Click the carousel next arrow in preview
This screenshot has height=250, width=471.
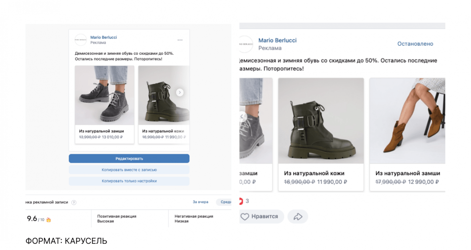click(180, 92)
